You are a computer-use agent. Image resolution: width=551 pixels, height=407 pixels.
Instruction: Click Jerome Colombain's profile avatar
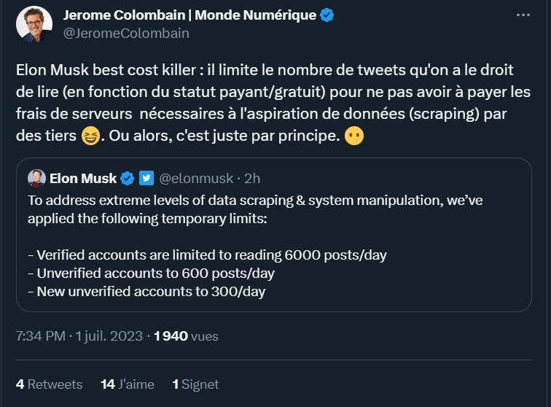[x=34, y=24]
